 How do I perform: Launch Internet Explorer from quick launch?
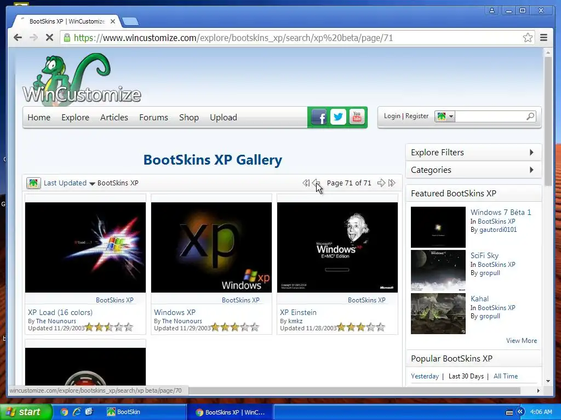tap(77, 412)
